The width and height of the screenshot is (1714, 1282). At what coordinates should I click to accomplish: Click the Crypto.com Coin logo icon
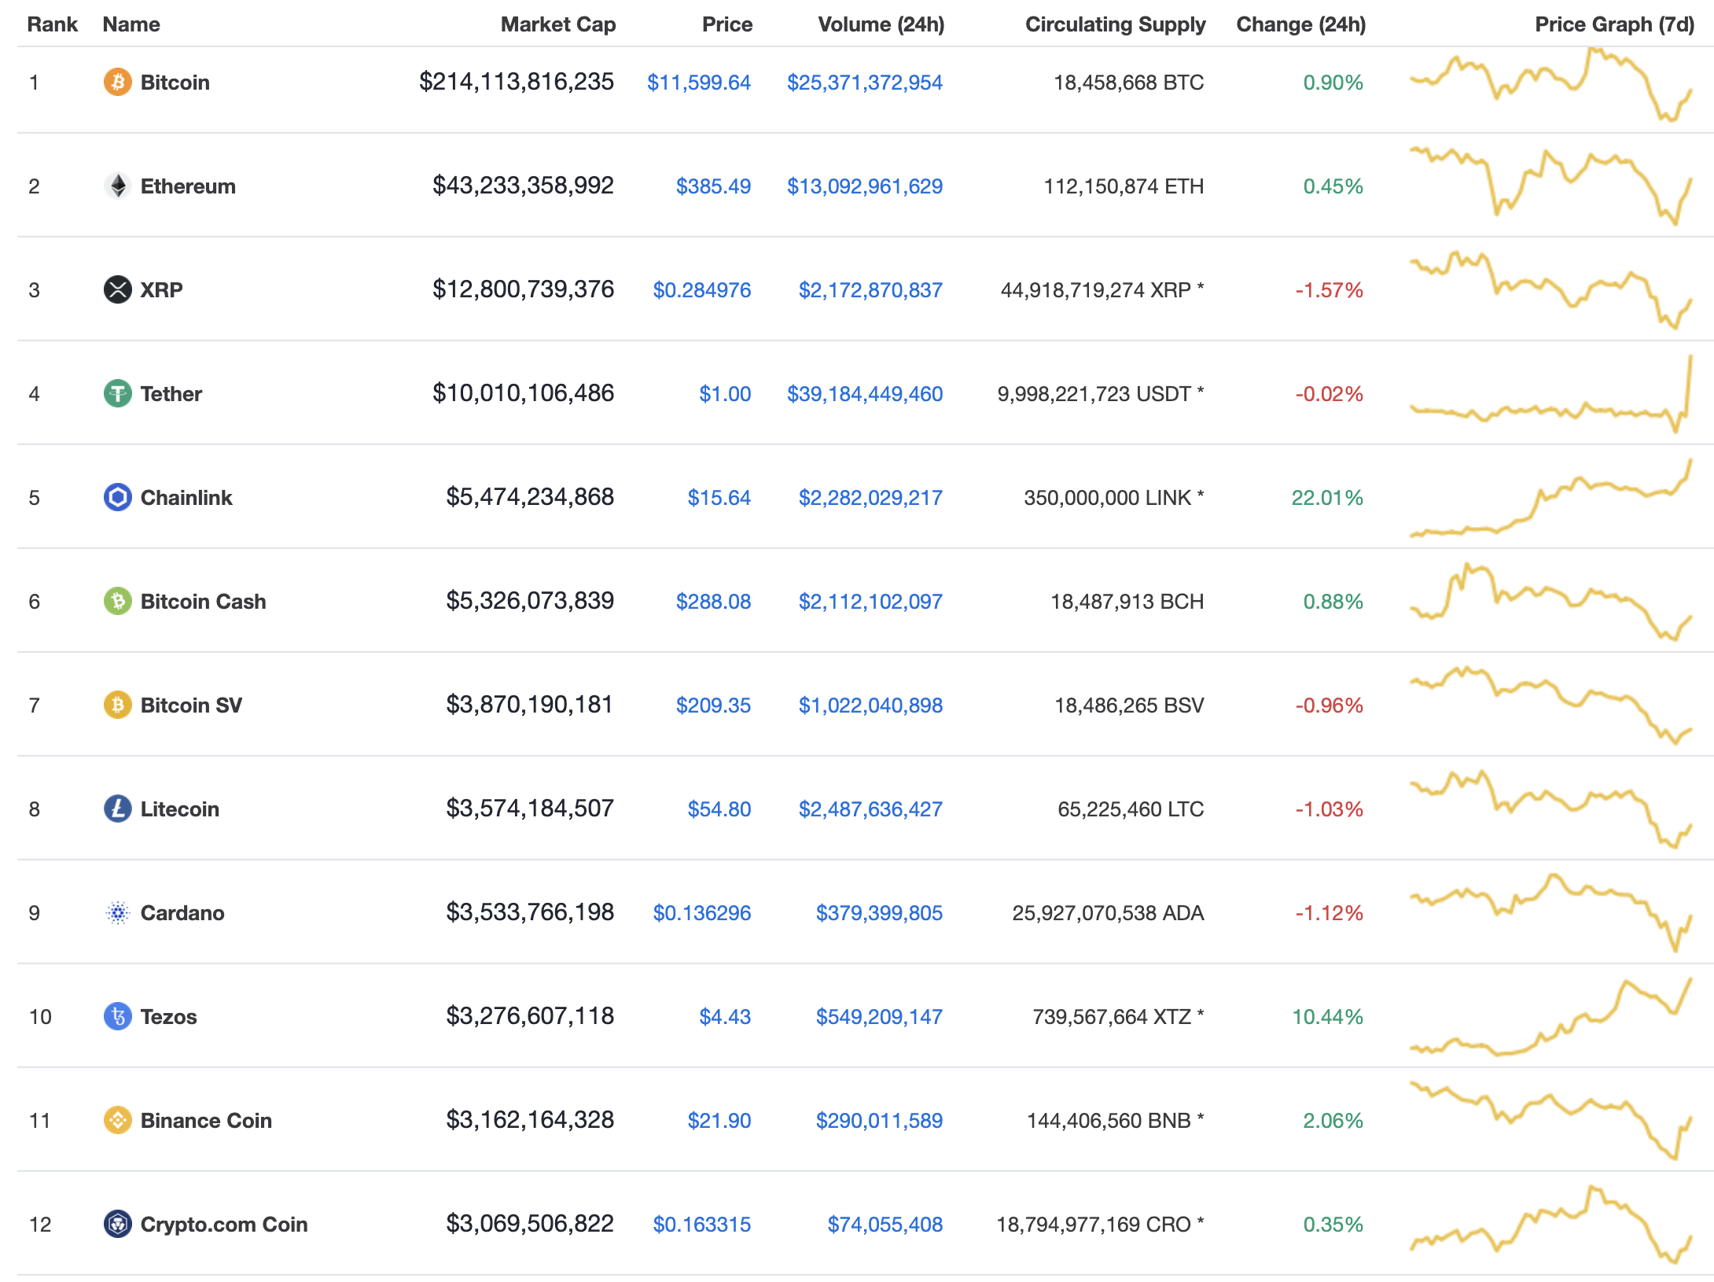click(x=117, y=1224)
